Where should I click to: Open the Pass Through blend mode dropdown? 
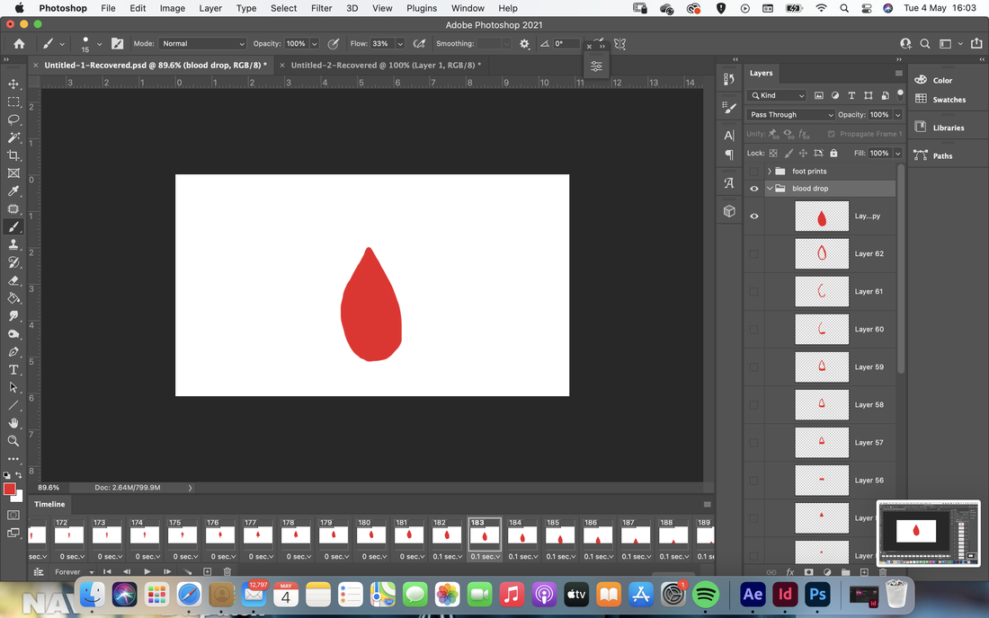[790, 115]
